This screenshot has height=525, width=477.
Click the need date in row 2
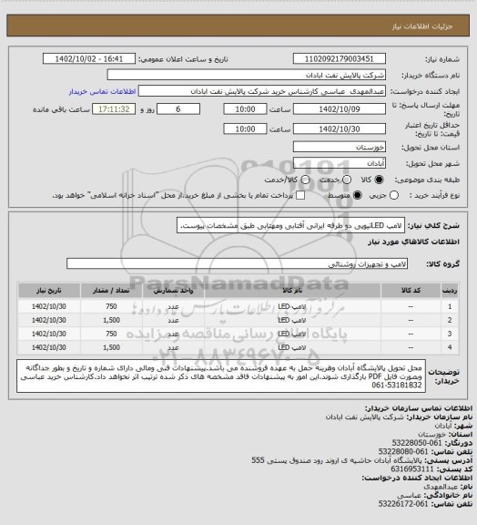49,320
